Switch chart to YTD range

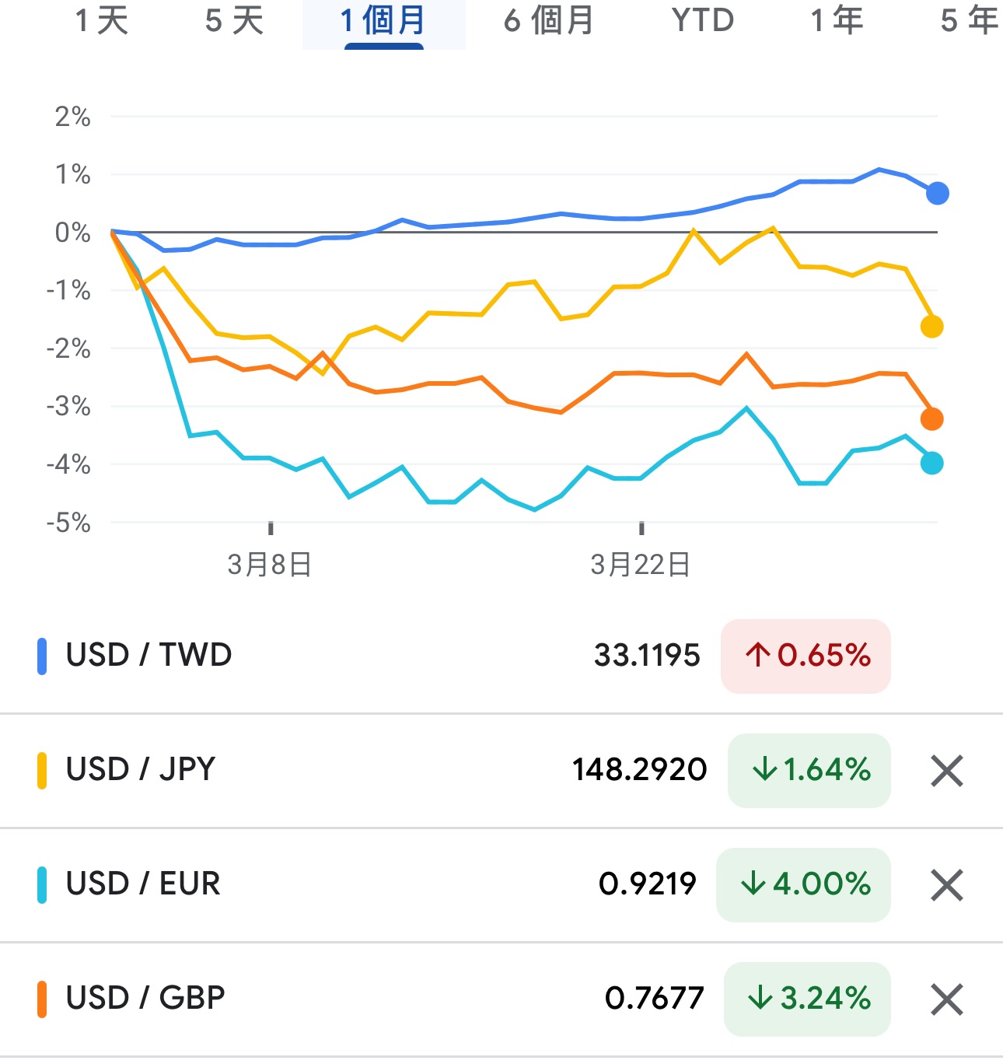click(703, 21)
